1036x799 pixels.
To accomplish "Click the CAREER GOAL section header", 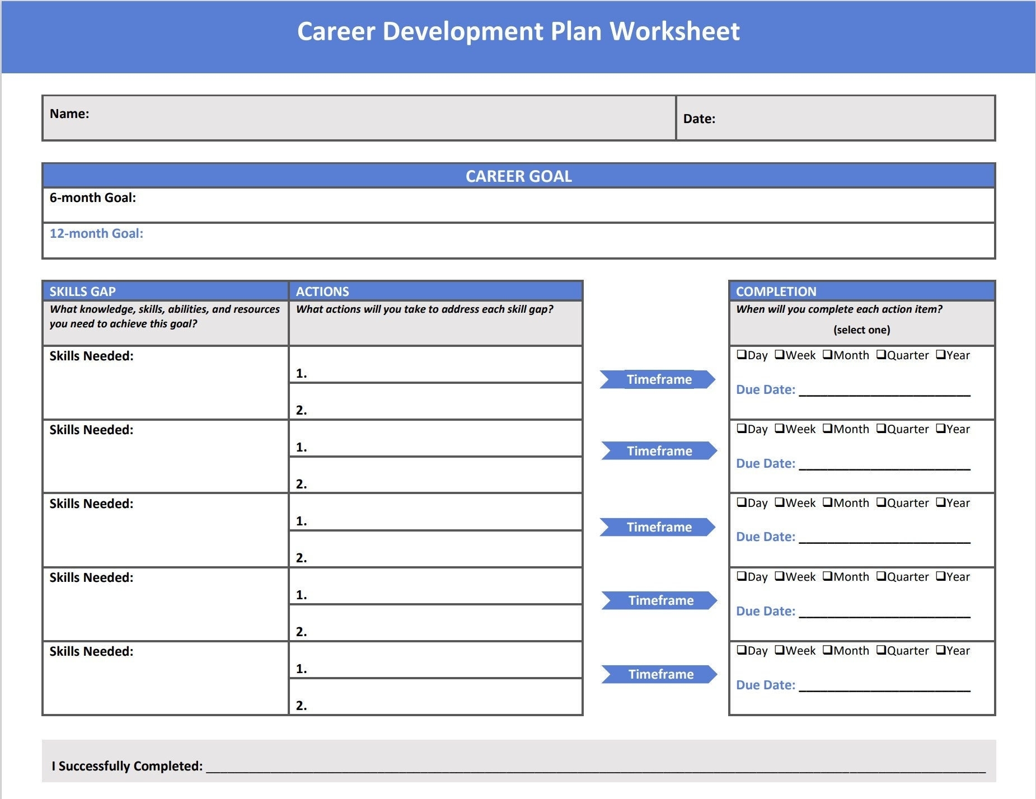I will (518, 176).
